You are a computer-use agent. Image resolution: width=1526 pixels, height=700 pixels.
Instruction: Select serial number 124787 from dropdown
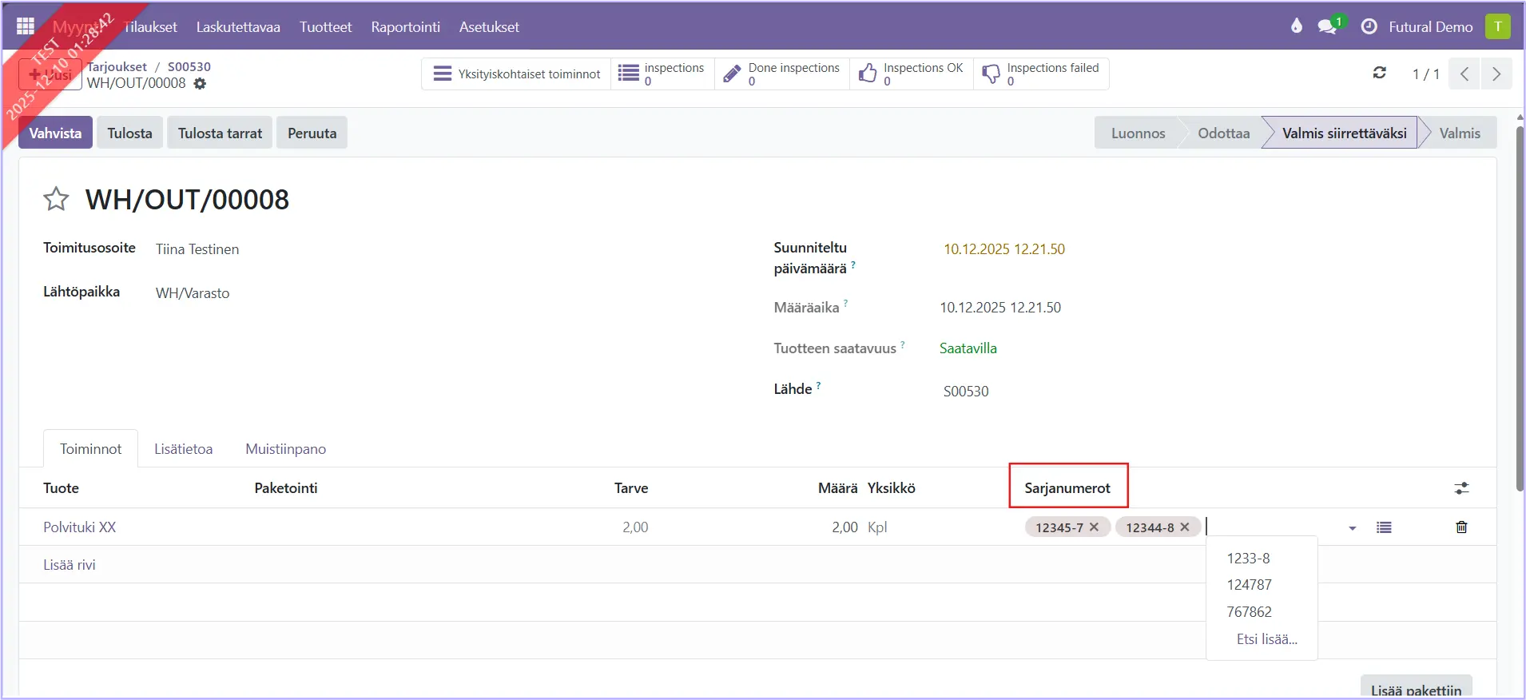click(x=1249, y=585)
